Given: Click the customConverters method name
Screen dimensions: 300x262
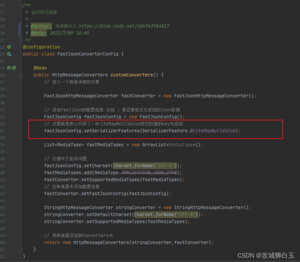Looking at the screenshot, I should [132, 75].
